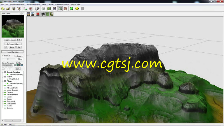The width and height of the screenshot is (224, 126).
Task: Click the 1150 m water level field
Action: pyautogui.click(x=19, y=59)
